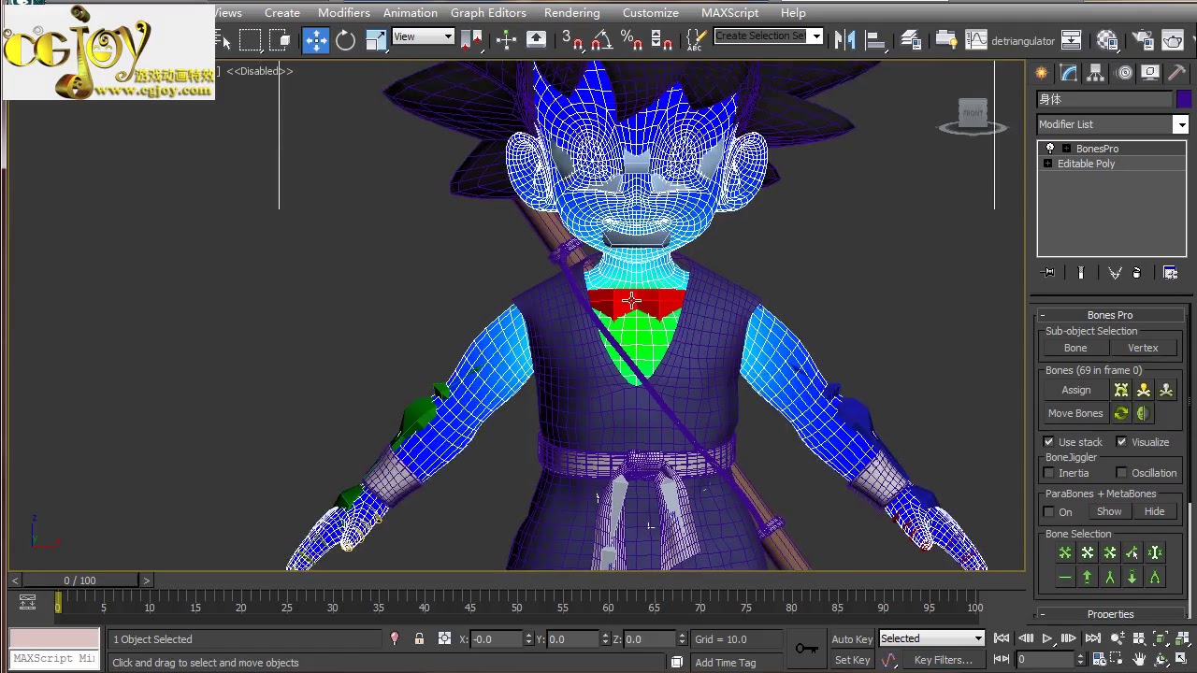Click the Rectangular Selection Region icon
Screen dimensions: 1197x673
pos(250,39)
